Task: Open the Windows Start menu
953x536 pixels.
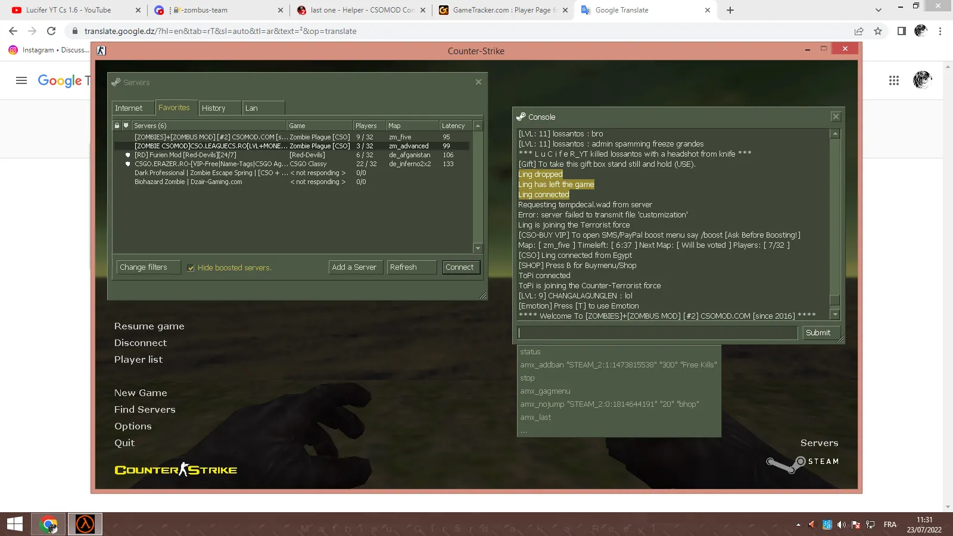Action: [15, 524]
